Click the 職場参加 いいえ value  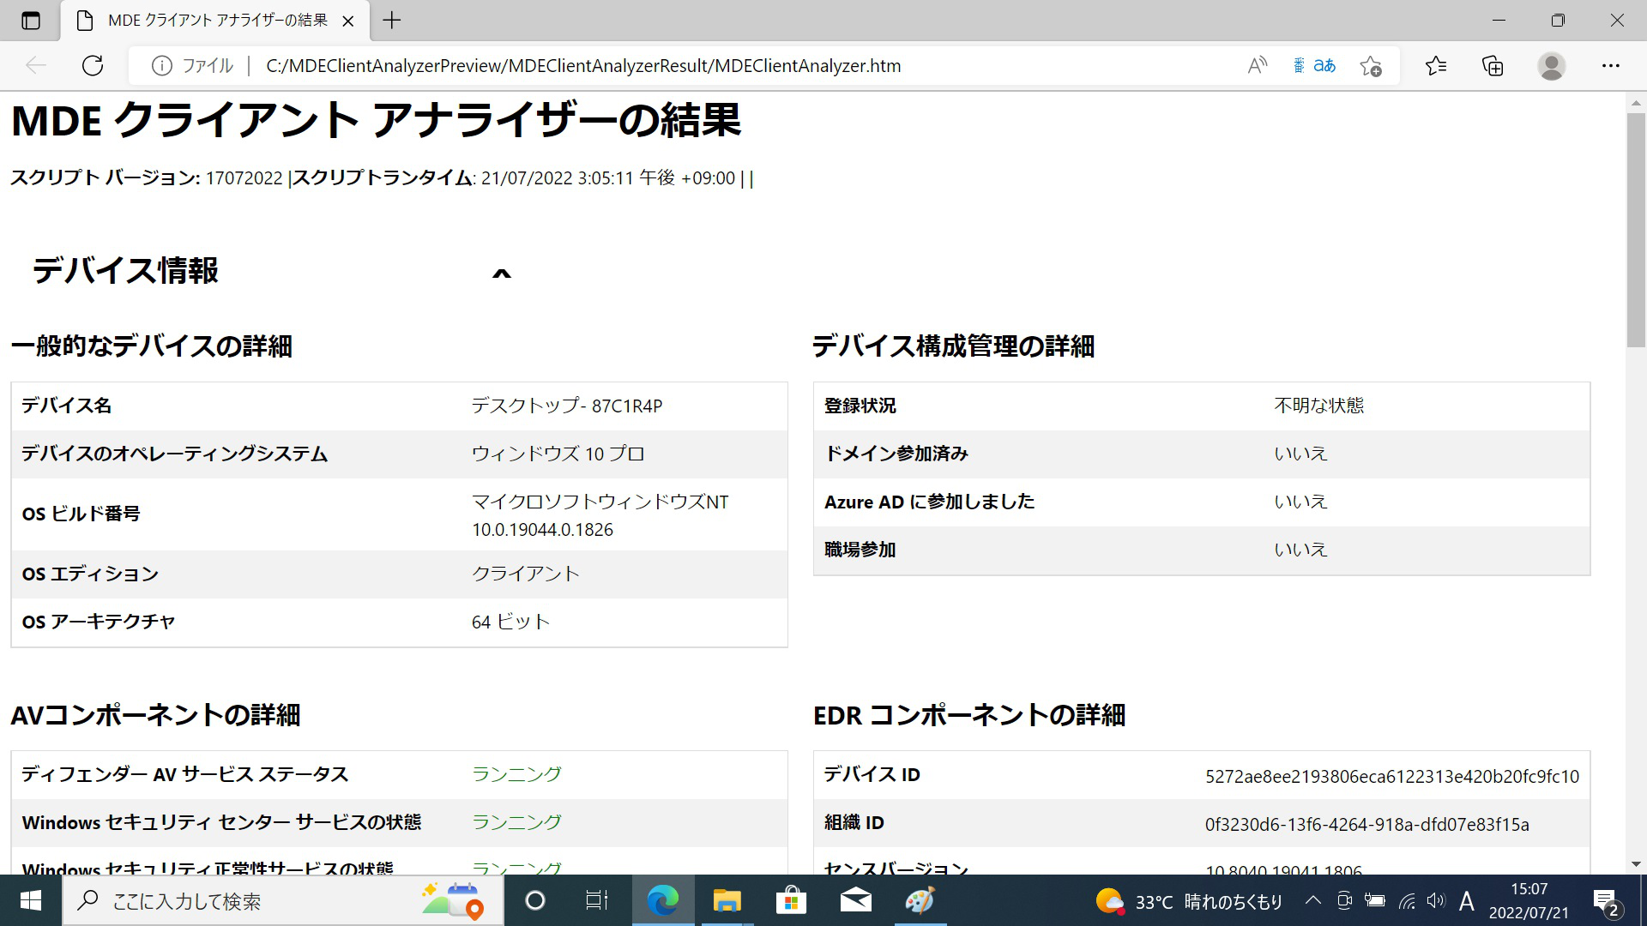[x=1300, y=550]
